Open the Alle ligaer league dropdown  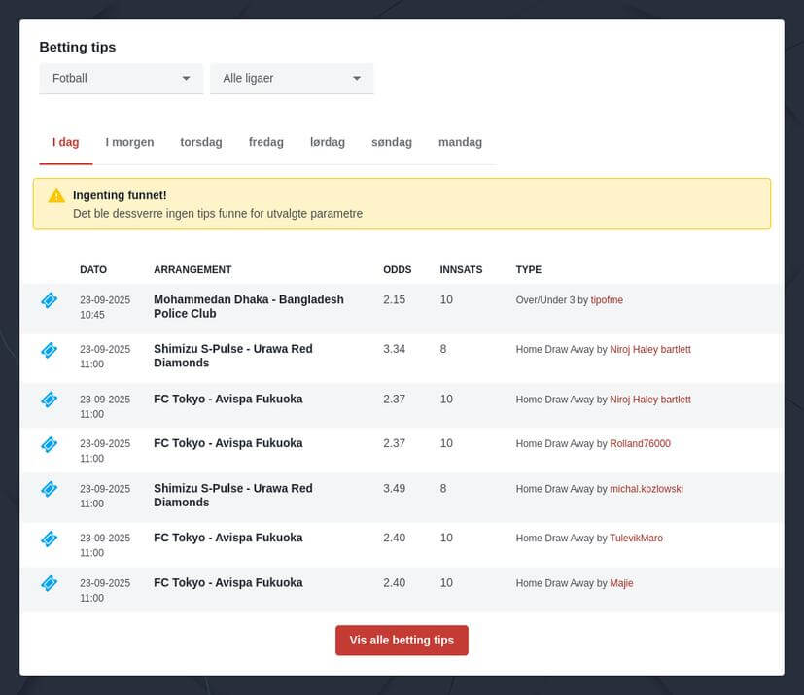click(292, 78)
